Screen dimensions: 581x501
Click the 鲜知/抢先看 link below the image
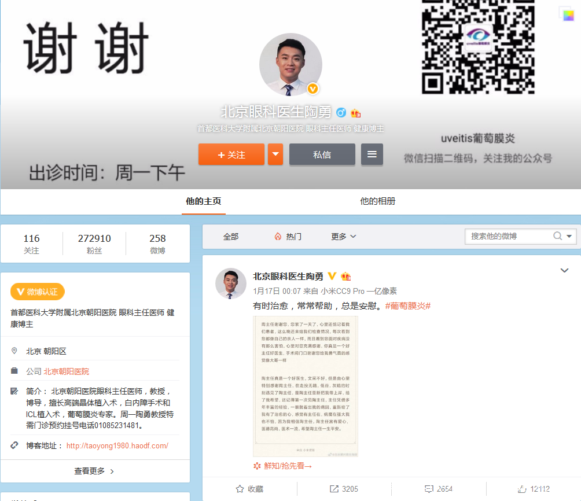(x=288, y=466)
